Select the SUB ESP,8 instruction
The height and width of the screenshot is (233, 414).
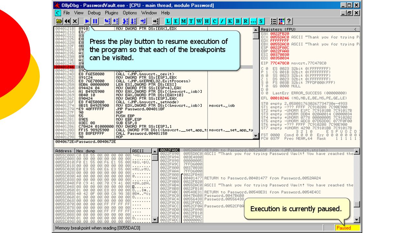126,123
